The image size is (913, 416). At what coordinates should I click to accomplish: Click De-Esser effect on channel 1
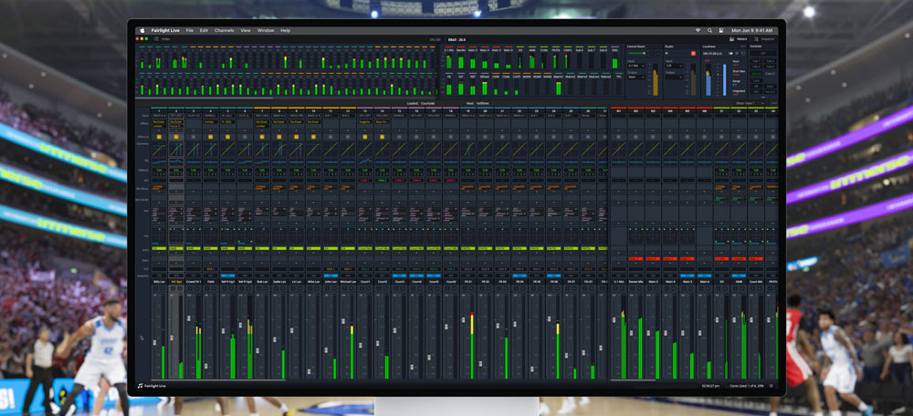click(x=158, y=121)
